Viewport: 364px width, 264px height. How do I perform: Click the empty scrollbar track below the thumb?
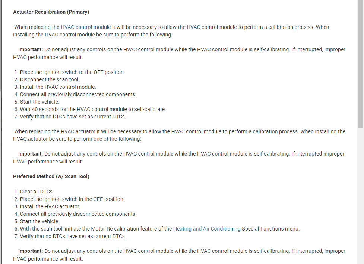360,193
